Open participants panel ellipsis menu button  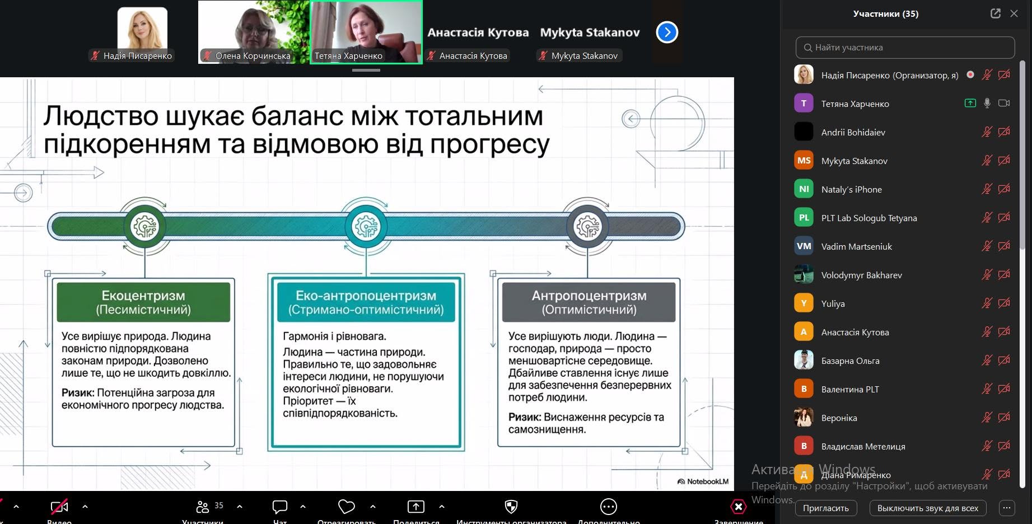[x=1007, y=508]
